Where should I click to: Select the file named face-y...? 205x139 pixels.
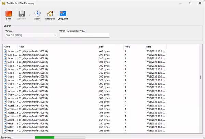12,102
